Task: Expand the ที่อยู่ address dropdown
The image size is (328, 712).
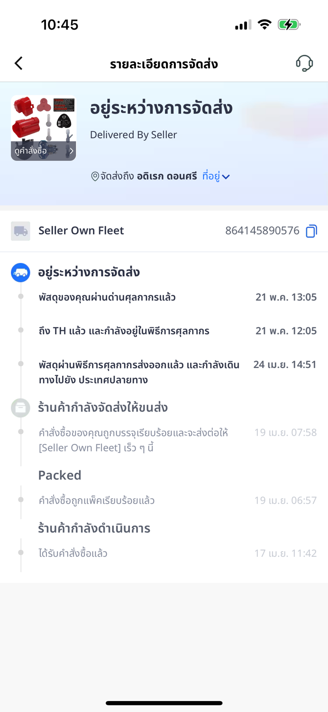Action: pos(211,177)
